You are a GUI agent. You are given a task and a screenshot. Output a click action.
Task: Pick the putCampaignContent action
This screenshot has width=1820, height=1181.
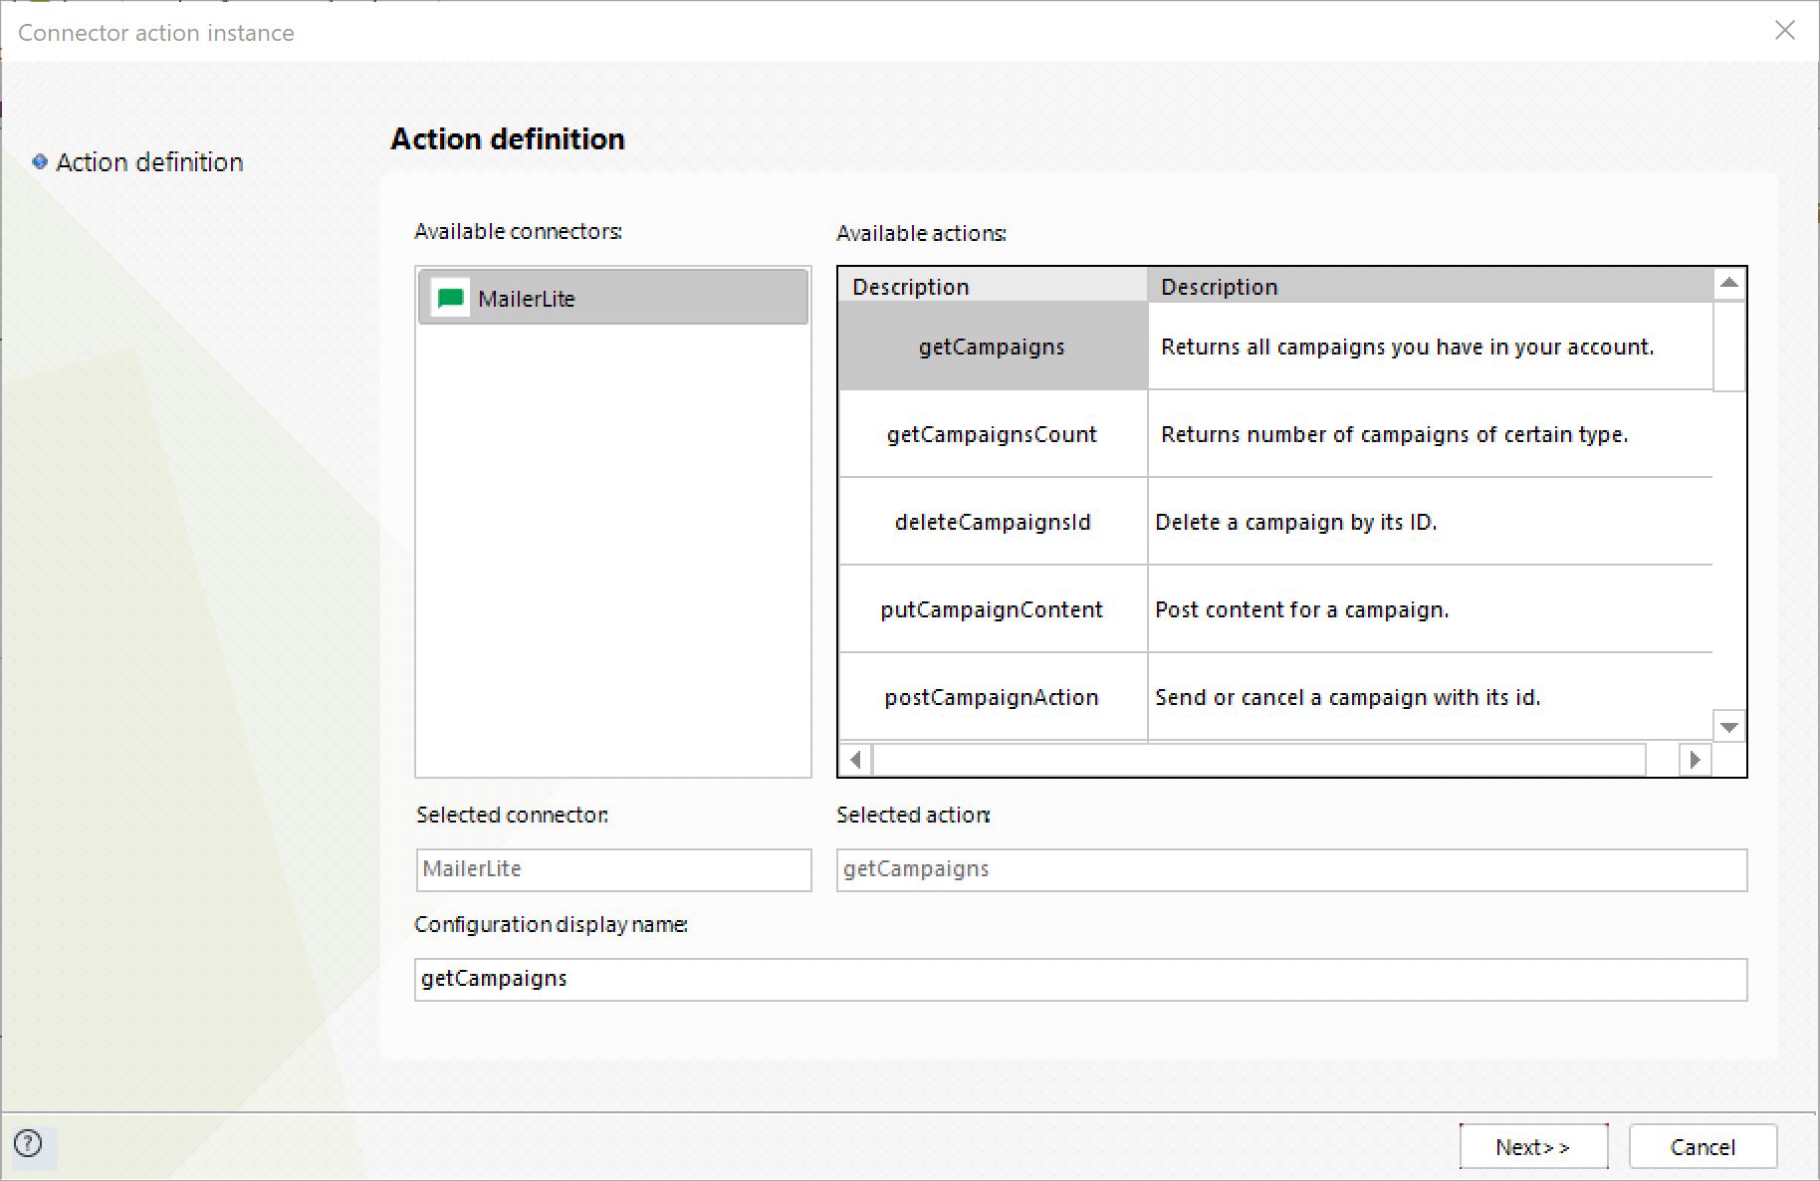click(992, 609)
